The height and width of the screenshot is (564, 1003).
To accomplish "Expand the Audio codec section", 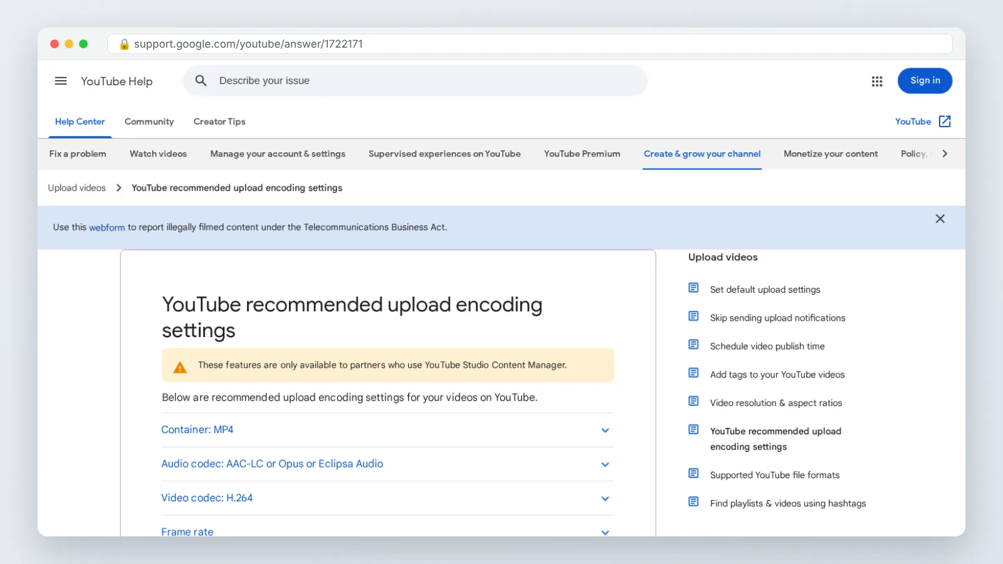I will (x=387, y=464).
